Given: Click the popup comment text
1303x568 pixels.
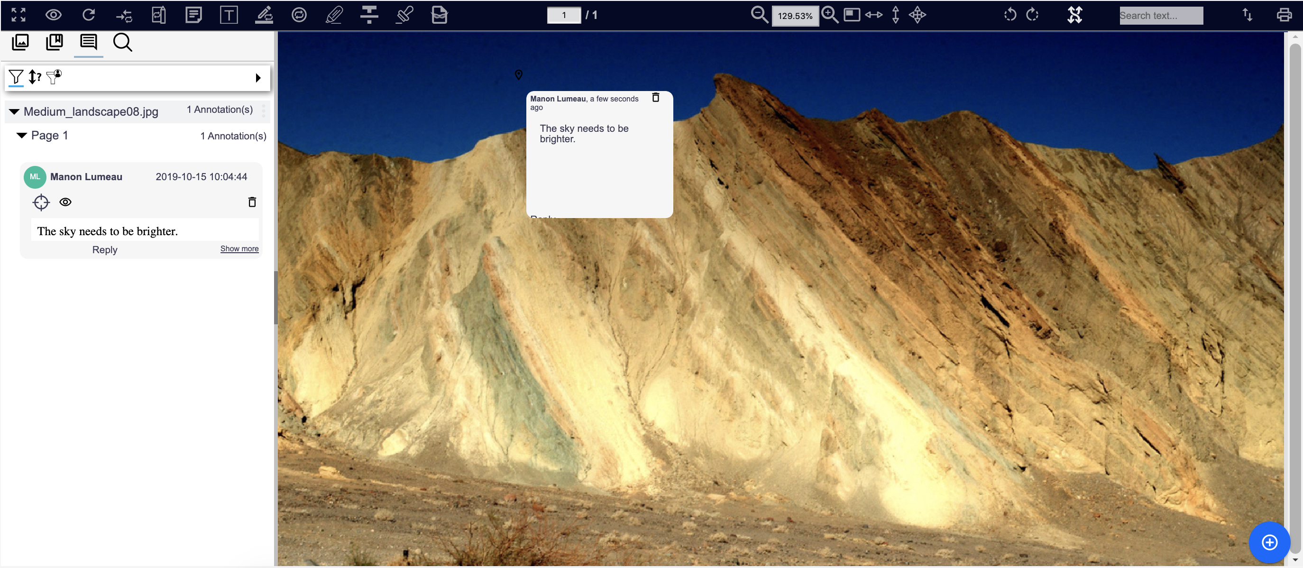Looking at the screenshot, I should [x=584, y=134].
